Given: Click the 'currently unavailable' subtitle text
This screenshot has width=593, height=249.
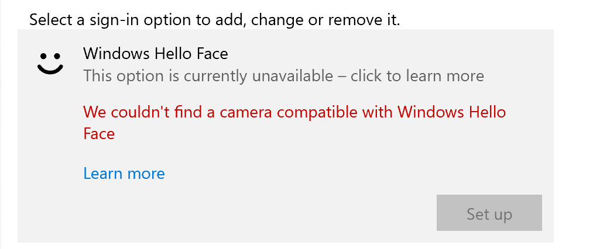Looking at the screenshot, I should [283, 76].
